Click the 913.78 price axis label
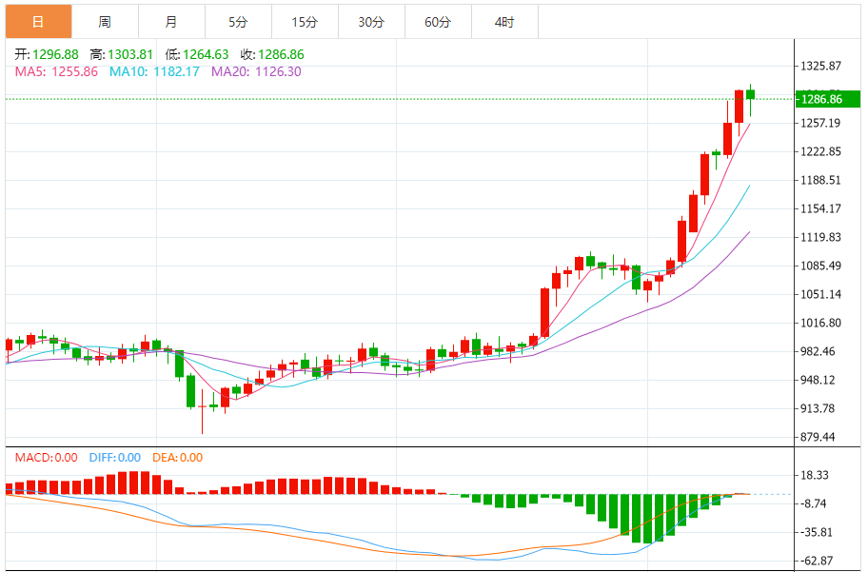This screenshot has height=572, width=868. 819,408
